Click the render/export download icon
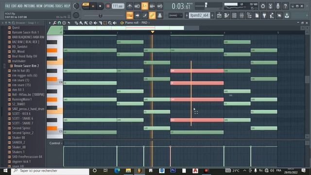The height and width of the screenshot is (175, 311). tap(287, 15)
